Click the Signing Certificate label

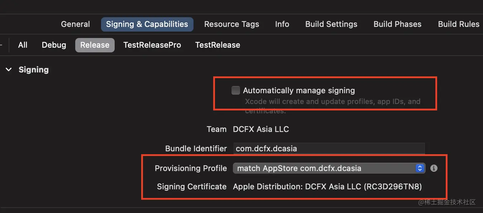192,186
